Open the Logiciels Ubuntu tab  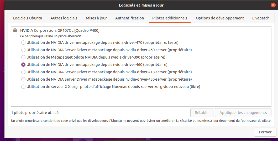(28, 18)
